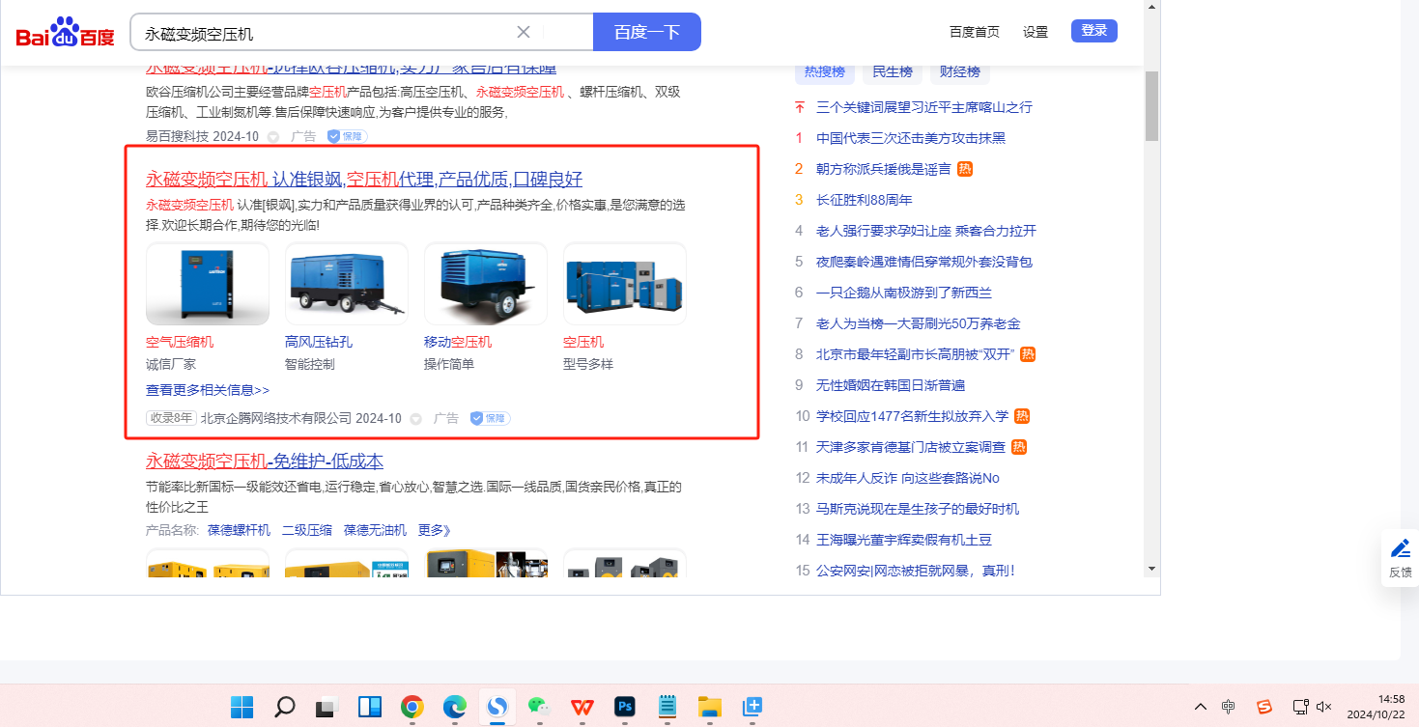The height and width of the screenshot is (727, 1419).
Task: Click the scrollbar down arrow
Action: (x=1151, y=569)
